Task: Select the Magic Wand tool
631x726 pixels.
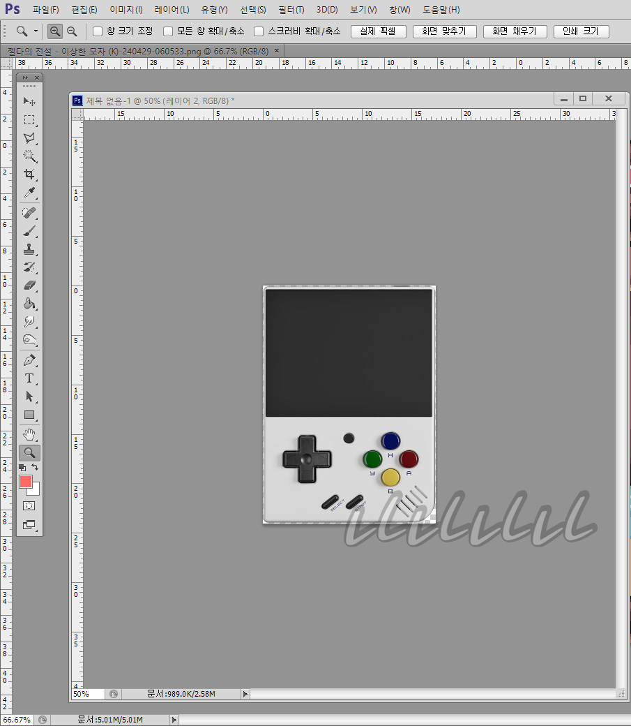Action: click(29, 156)
